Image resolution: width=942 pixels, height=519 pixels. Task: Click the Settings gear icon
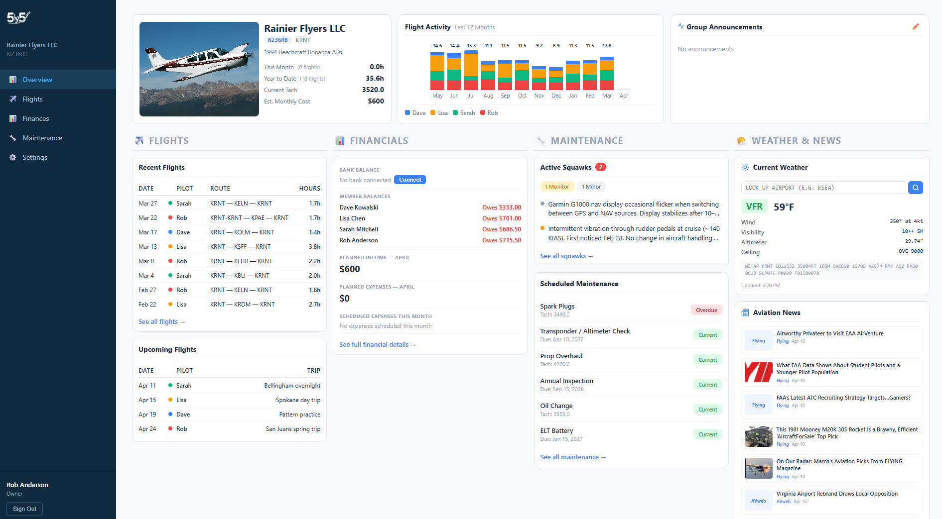tap(12, 157)
